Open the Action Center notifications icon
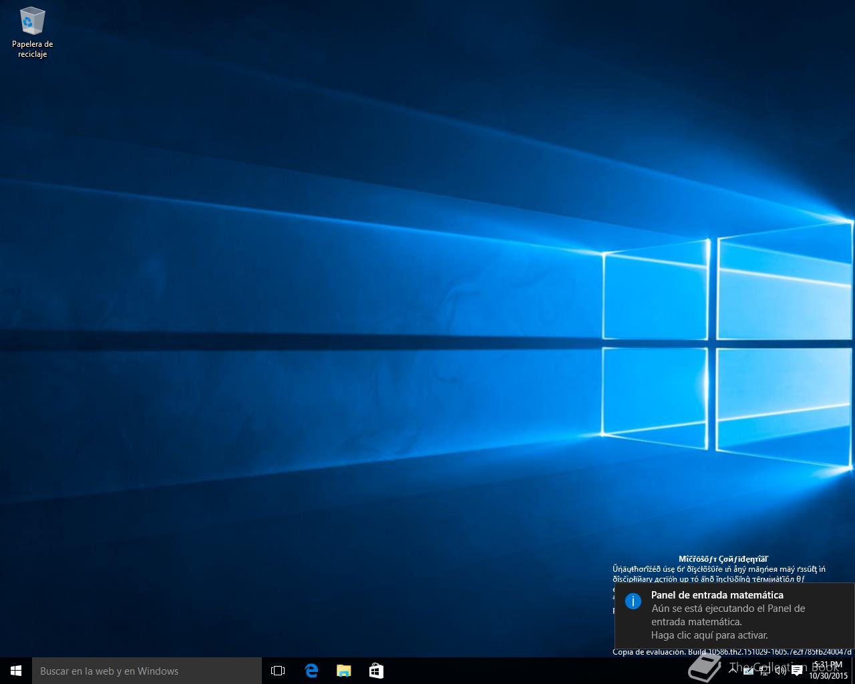This screenshot has height=684, width=855. 796,671
